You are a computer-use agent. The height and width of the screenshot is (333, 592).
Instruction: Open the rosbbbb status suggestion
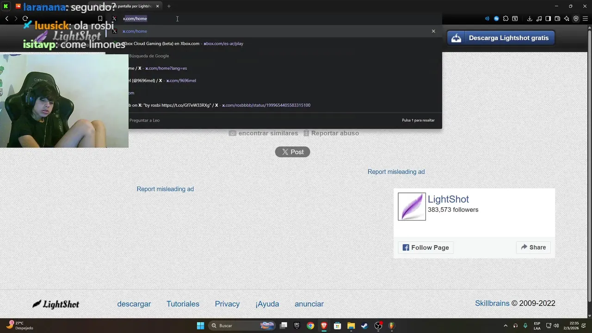[273, 105]
